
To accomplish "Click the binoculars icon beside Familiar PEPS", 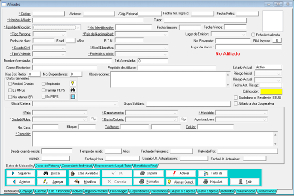I will pos(72,90).
